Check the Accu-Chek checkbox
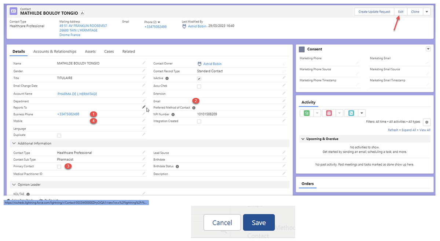Image resolution: width=440 pixels, height=241 pixels. (199, 87)
